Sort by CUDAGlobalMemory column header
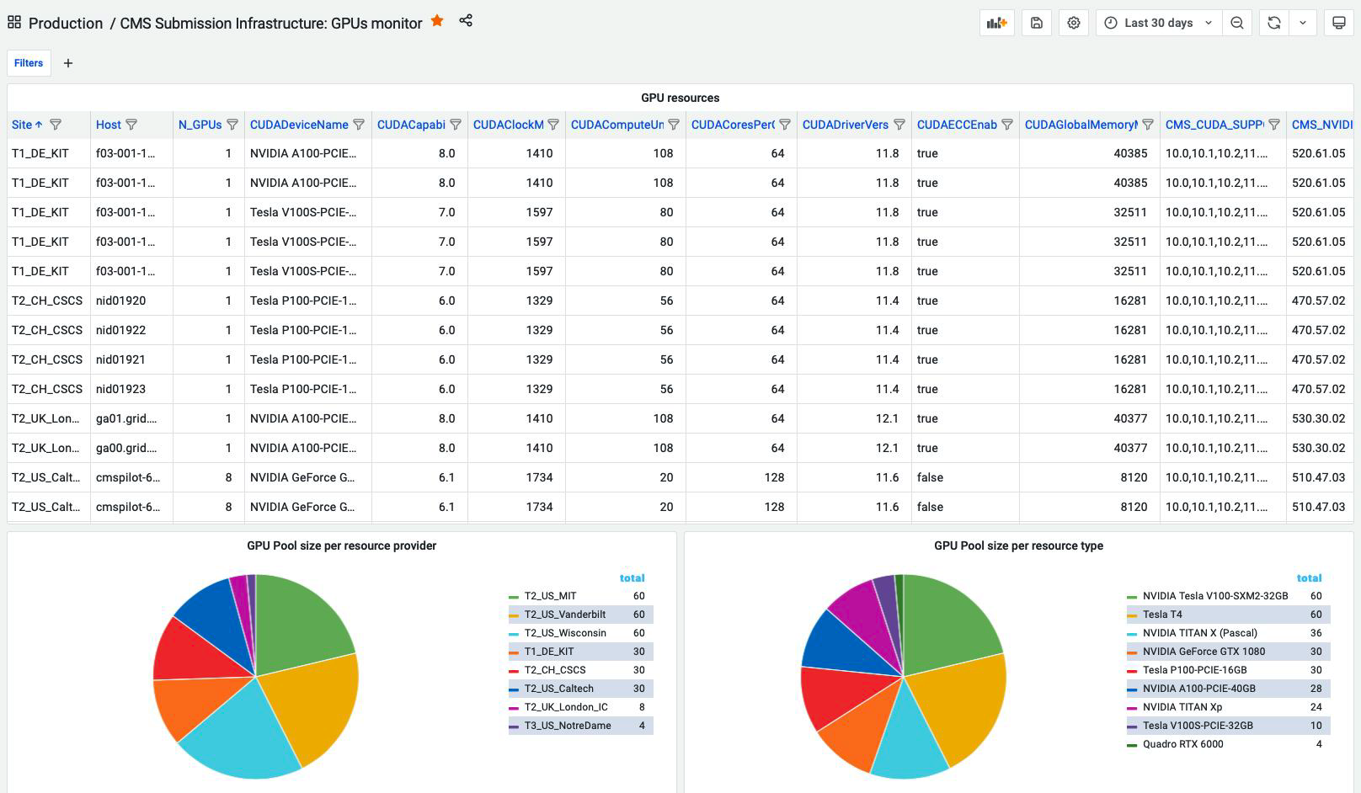The height and width of the screenshot is (793, 1361). click(x=1081, y=125)
